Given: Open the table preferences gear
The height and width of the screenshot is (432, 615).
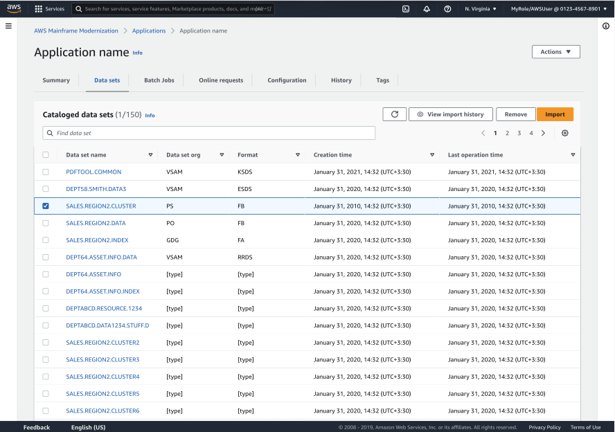Looking at the screenshot, I should (x=565, y=133).
